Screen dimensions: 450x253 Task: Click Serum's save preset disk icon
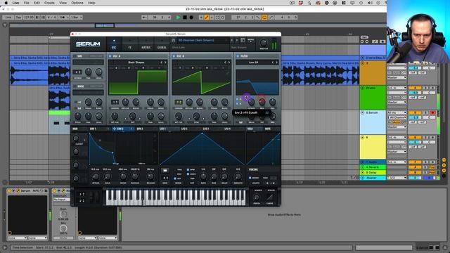[x=243, y=41]
